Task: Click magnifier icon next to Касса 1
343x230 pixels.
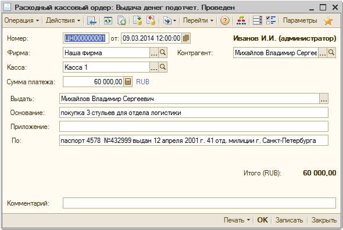Action: tap(163, 67)
